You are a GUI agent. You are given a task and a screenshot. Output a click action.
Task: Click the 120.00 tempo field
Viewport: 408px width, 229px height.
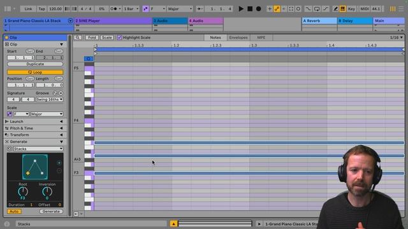coord(55,9)
